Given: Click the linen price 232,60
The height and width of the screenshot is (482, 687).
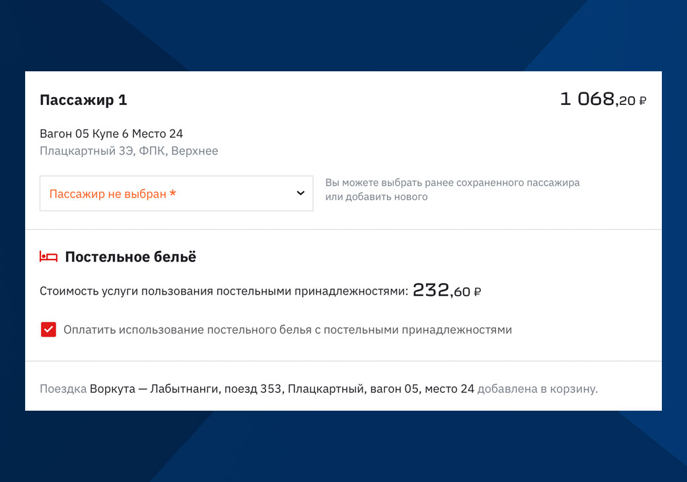Looking at the screenshot, I should [x=441, y=291].
